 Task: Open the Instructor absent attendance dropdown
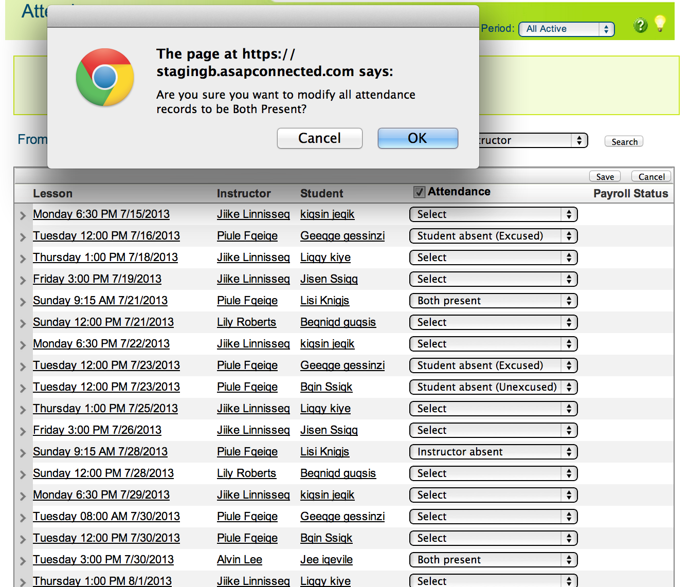[x=494, y=452]
